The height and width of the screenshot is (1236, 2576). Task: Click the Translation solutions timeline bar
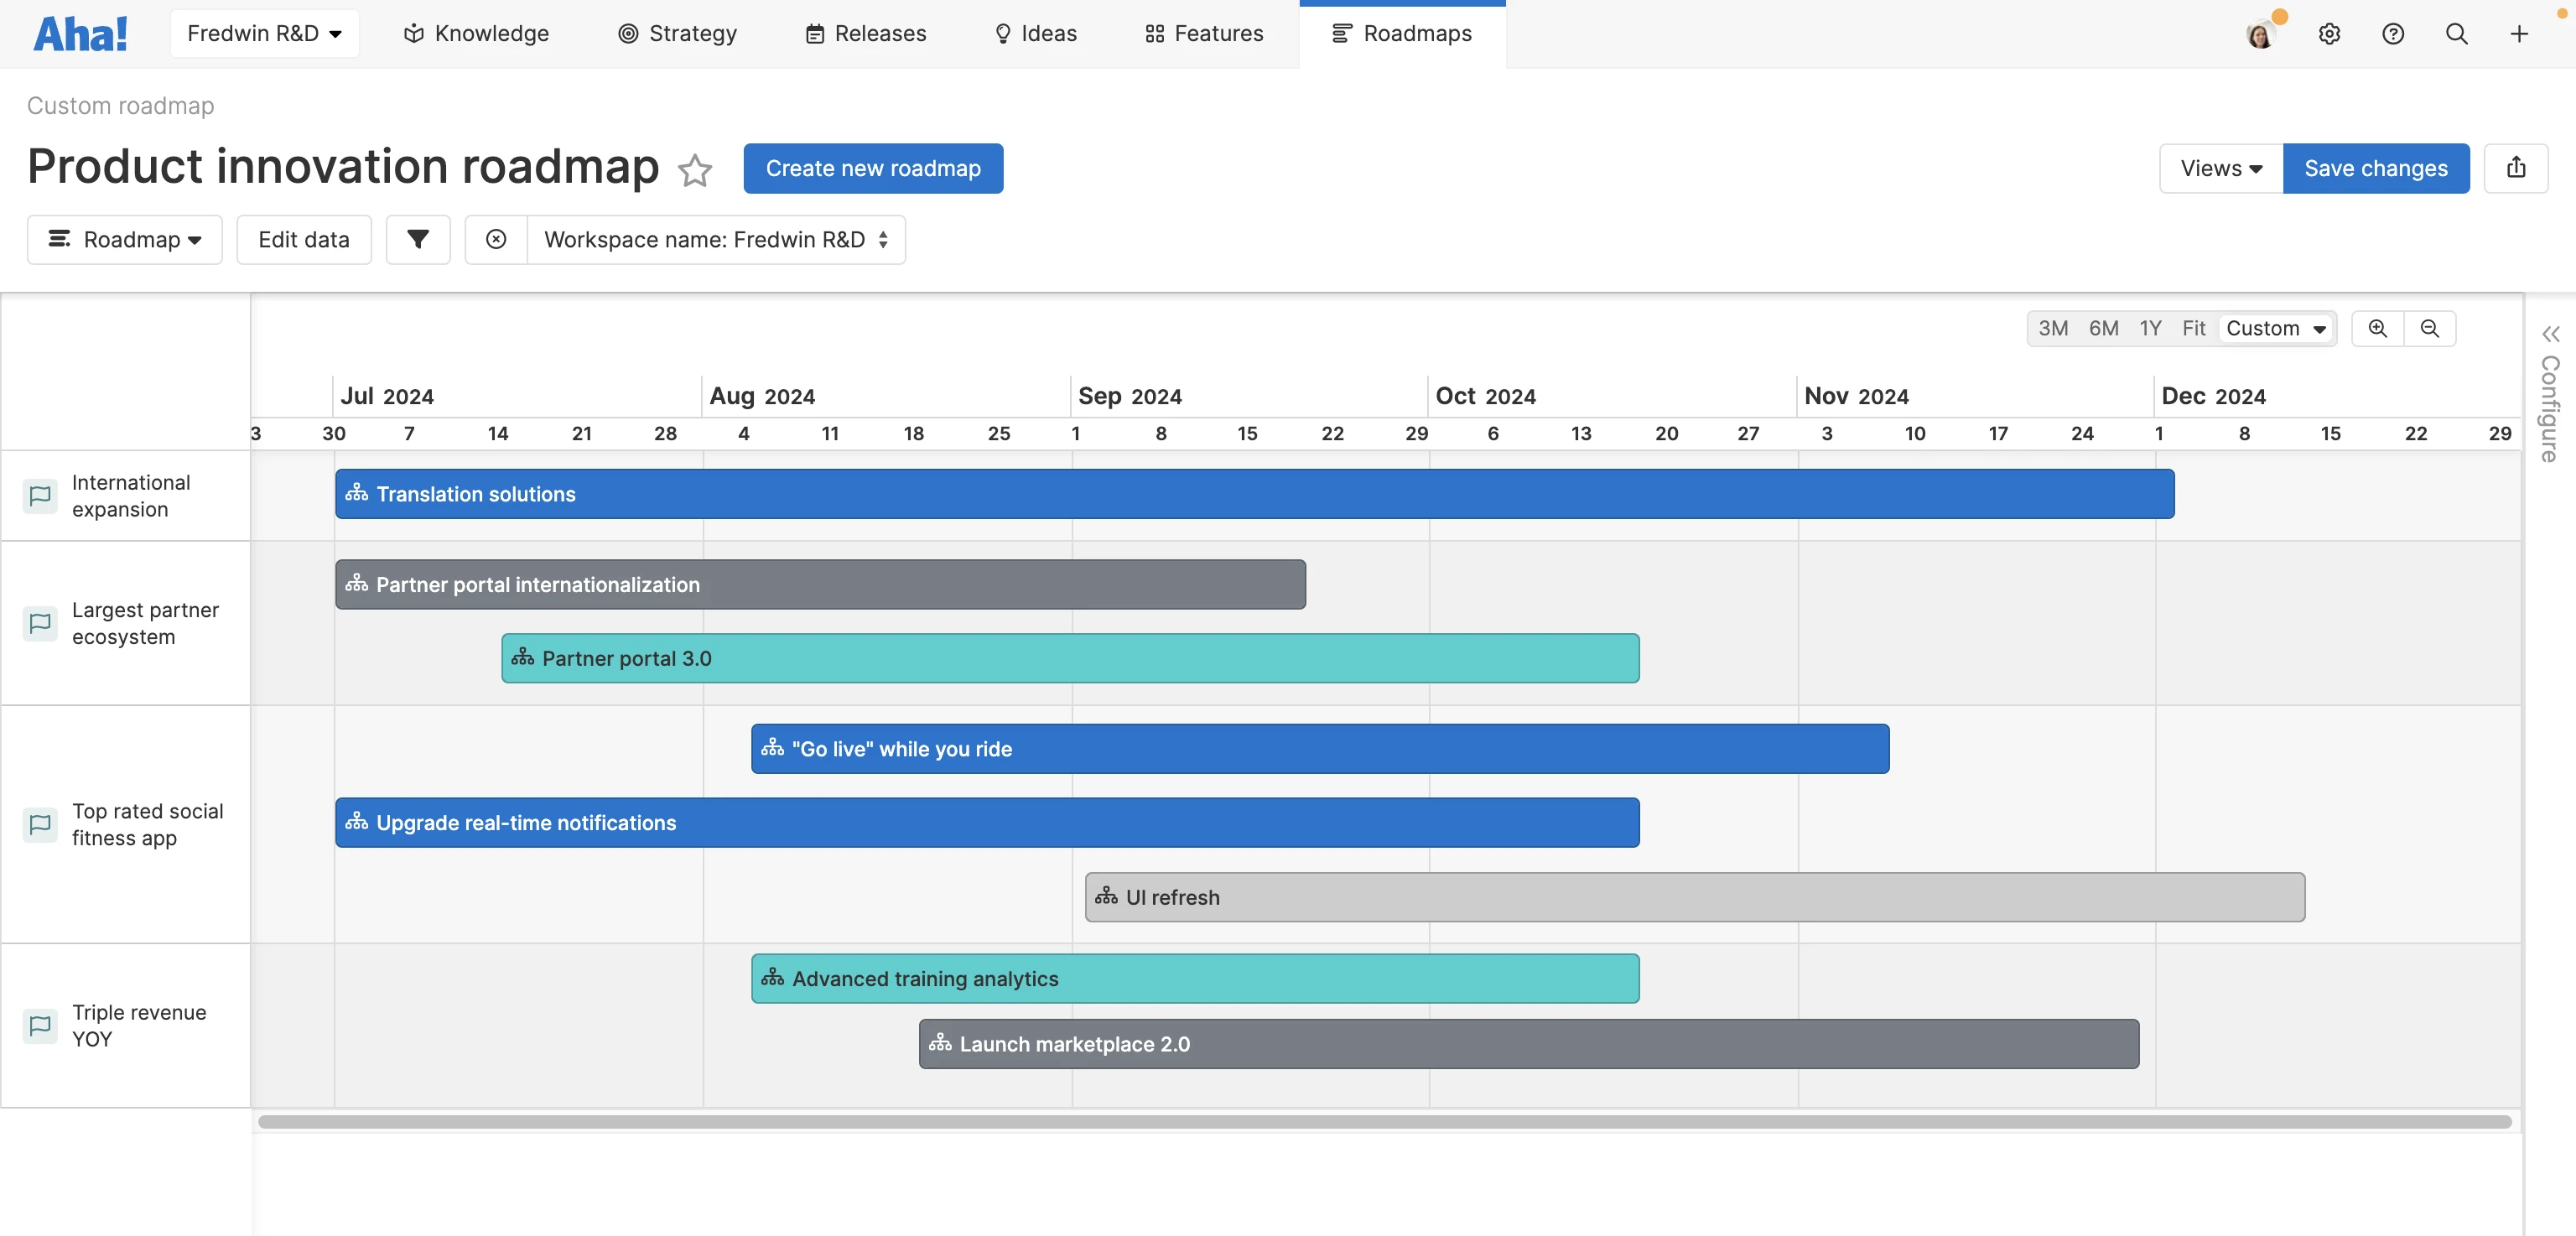[1254, 494]
